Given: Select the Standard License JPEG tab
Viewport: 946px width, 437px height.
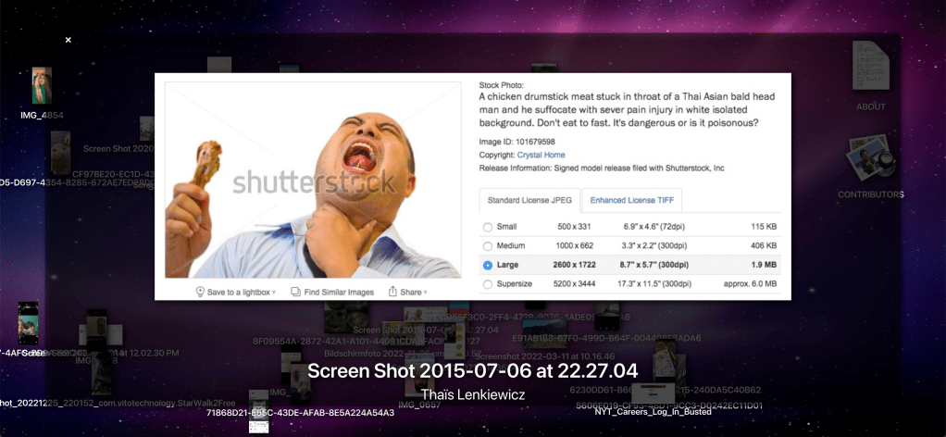Looking at the screenshot, I should [529, 200].
